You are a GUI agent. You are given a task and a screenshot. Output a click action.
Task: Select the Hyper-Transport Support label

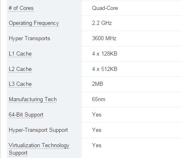[38, 130]
